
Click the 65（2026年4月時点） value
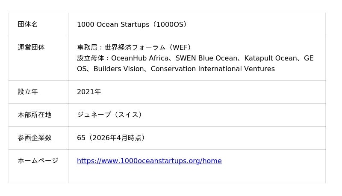pos(112,138)
